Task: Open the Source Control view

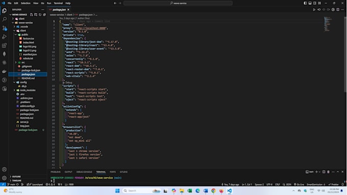Action: tap(4, 28)
